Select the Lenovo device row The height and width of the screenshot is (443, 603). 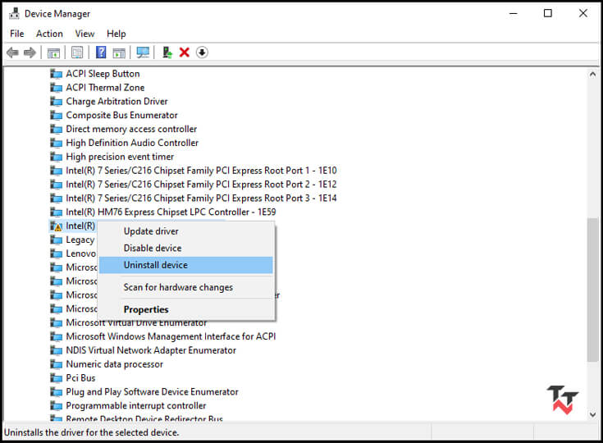coord(80,253)
